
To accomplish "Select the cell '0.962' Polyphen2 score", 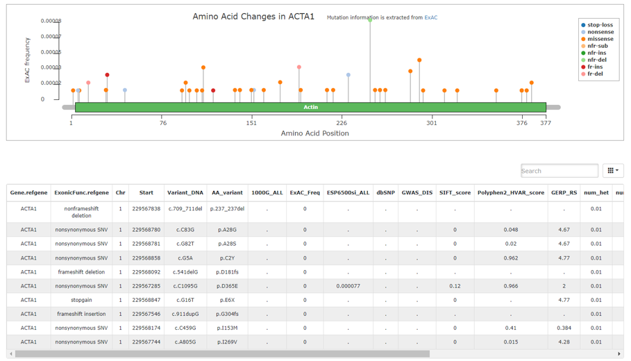I will point(511,258).
